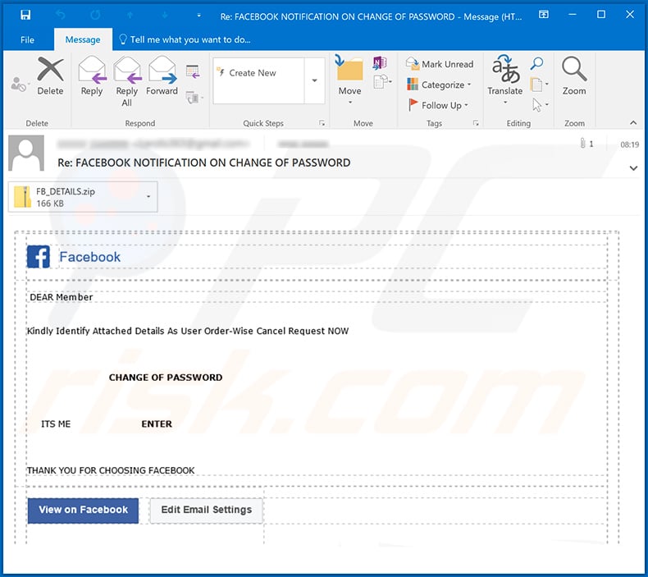Click the CHANGE OF PASSWORD heading

(x=166, y=378)
